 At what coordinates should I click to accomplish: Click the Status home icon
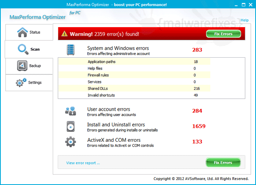22,32
